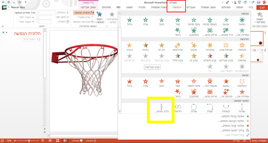Apply the מעופף פנימה entrance effect

pos(210,21)
